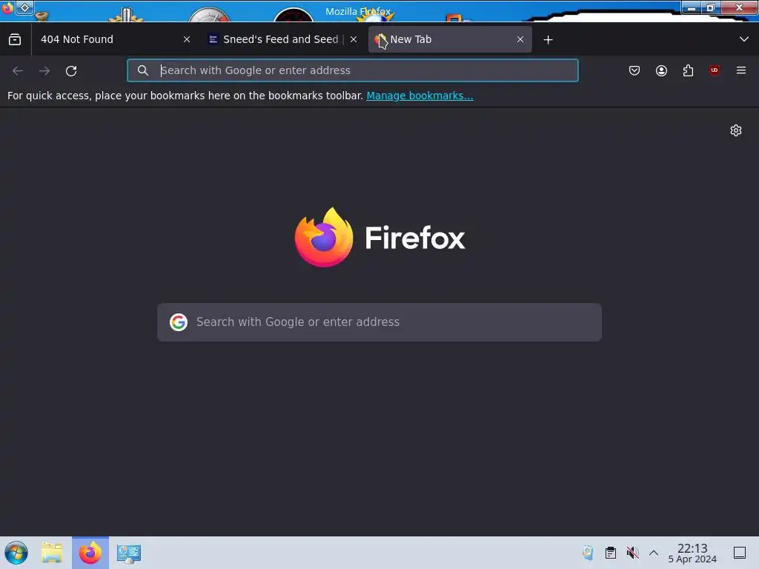Viewport: 759px width, 569px height.
Task: Open the clipboard tray icon
Action: 611,553
